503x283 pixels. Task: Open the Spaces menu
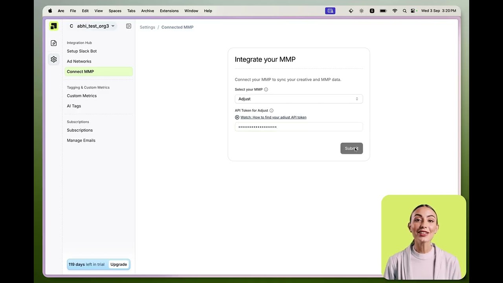(x=115, y=11)
